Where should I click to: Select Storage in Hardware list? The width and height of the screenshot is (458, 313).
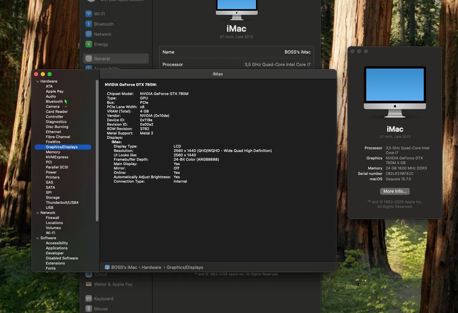point(53,198)
